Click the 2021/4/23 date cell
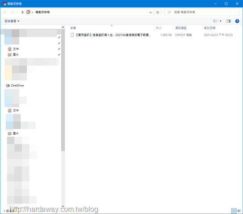The height and width of the screenshot is (214, 243). 218,35
